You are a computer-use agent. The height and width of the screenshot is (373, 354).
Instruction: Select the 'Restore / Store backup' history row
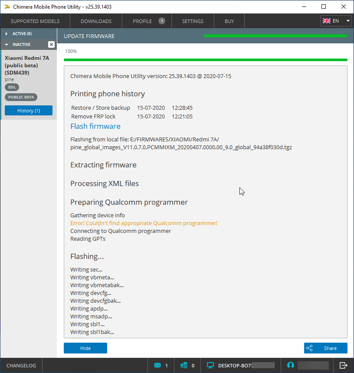click(132, 108)
